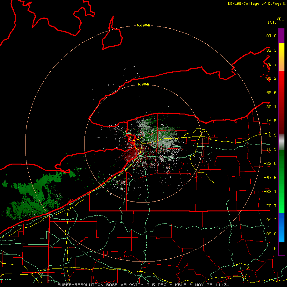Screen dimensions: 287x287
Task: Click the [KT] units label
Action: [x=272, y=22]
